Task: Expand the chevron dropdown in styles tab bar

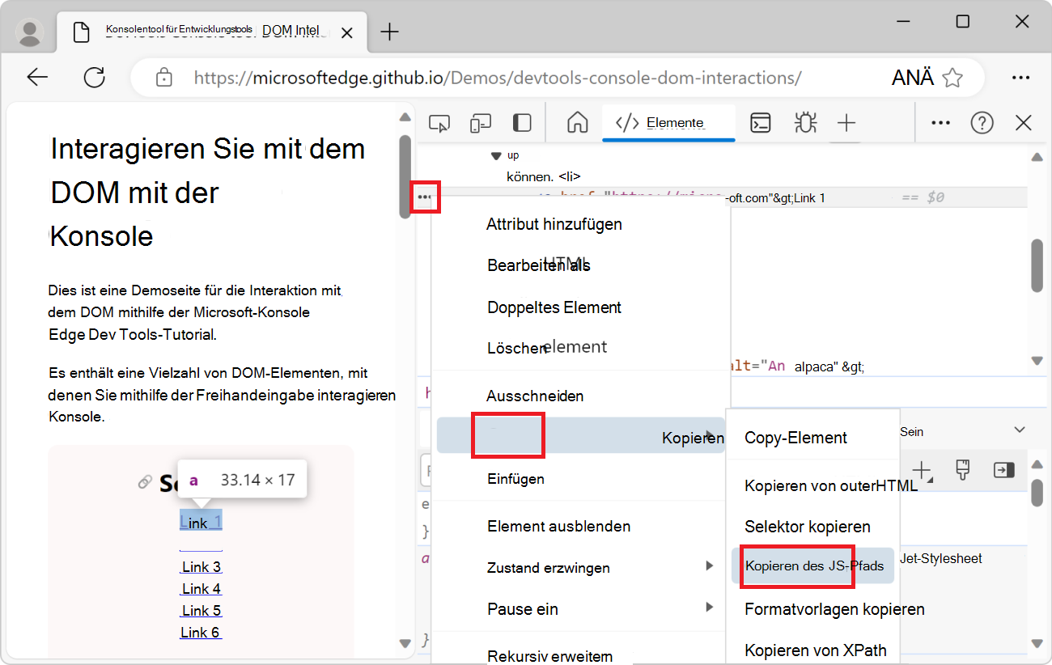Action: (1020, 430)
